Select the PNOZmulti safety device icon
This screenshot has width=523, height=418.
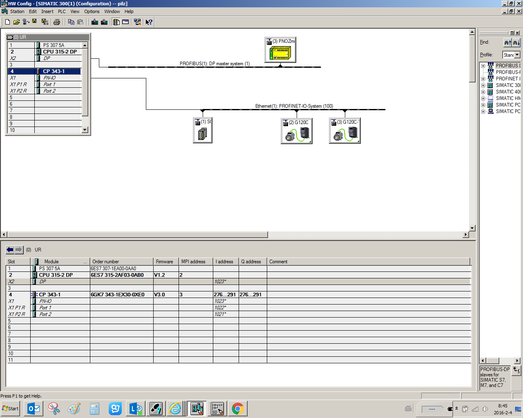click(280, 50)
